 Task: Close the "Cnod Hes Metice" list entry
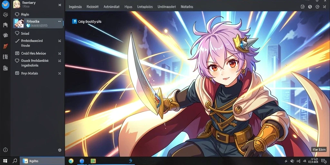pyautogui.click(x=60, y=53)
